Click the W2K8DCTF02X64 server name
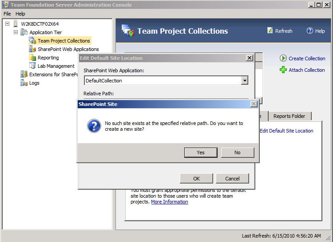The width and height of the screenshot is (333, 242). coord(40,24)
